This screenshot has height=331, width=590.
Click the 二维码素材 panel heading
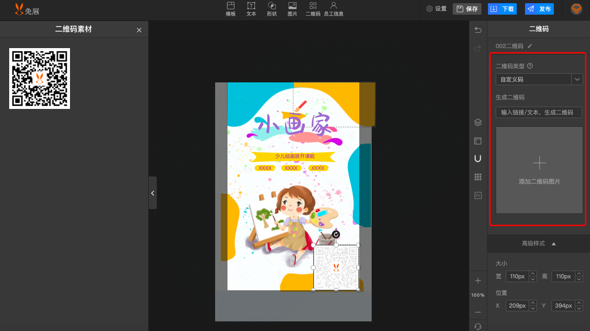(74, 29)
